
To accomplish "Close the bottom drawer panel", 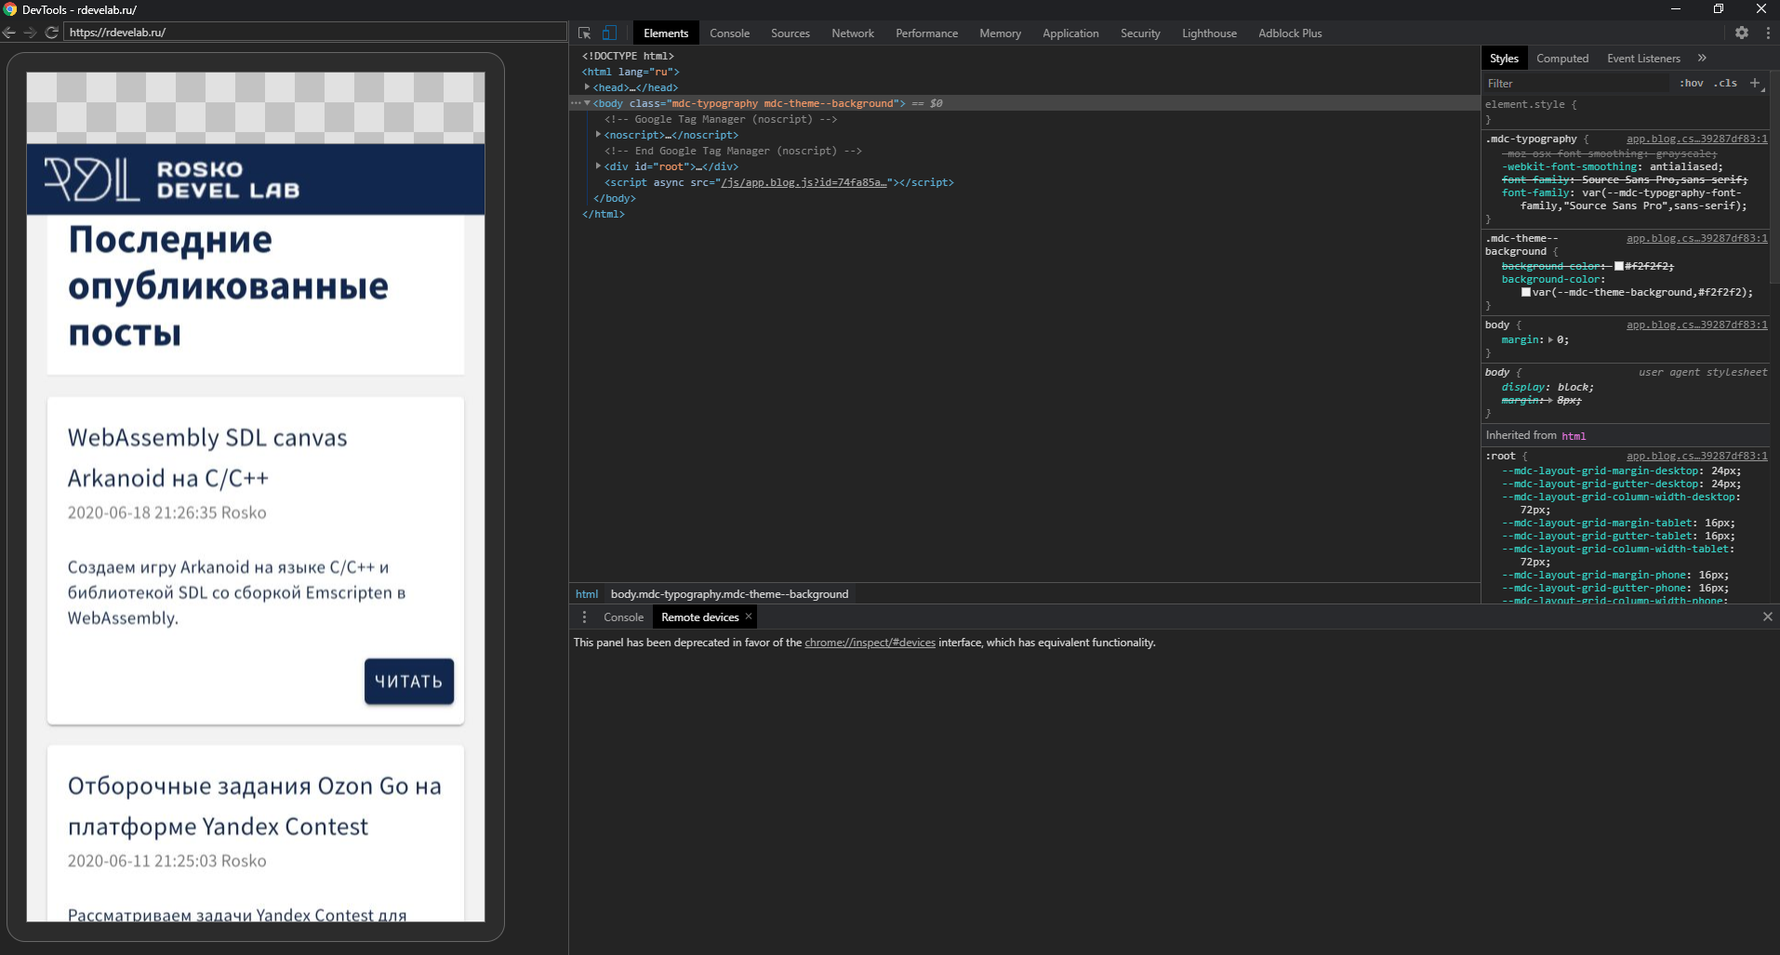I will [1768, 617].
